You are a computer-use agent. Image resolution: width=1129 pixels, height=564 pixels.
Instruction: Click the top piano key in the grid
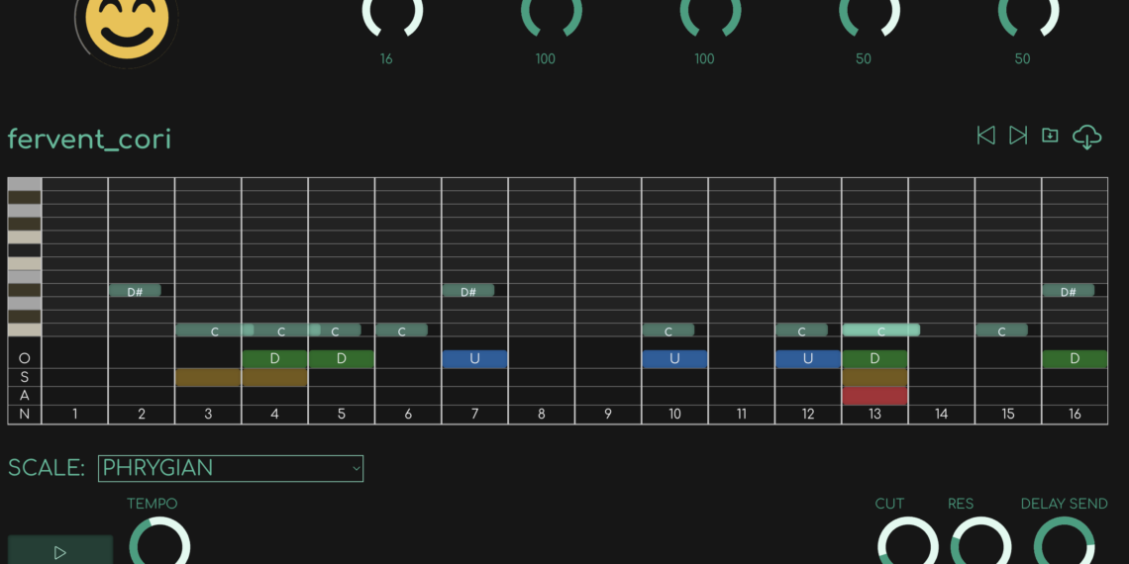pos(25,184)
